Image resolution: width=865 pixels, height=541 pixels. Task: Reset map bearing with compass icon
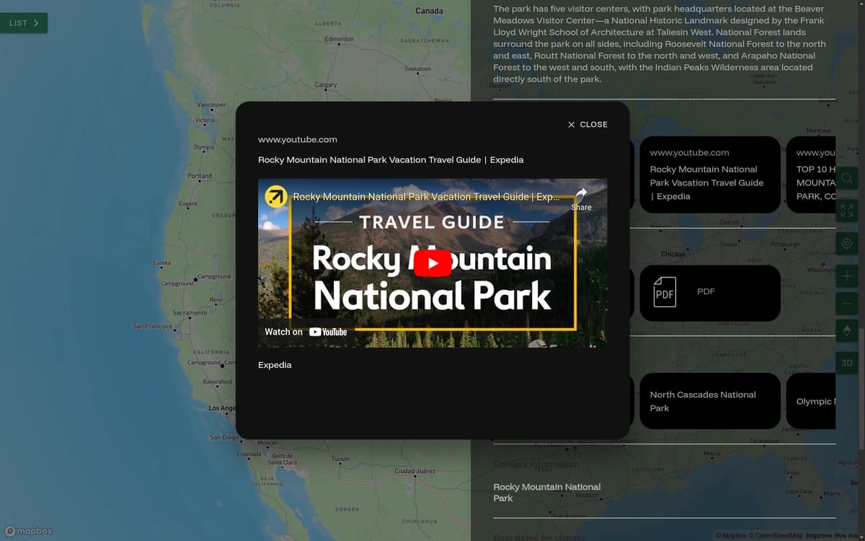847,330
